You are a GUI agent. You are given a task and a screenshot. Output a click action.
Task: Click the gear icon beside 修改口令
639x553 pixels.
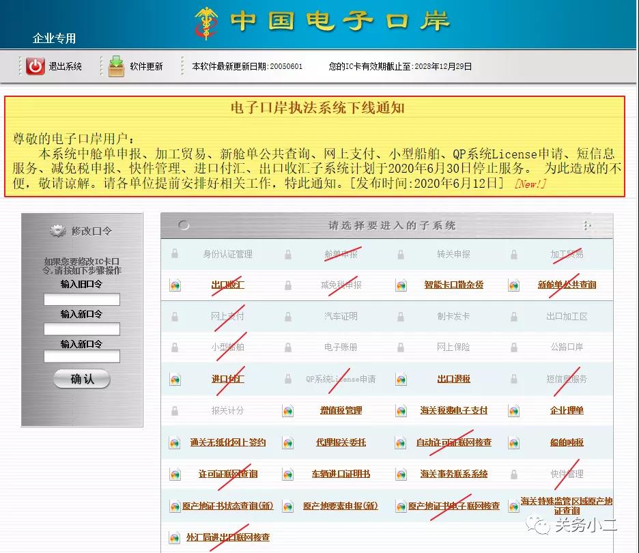click(x=58, y=231)
